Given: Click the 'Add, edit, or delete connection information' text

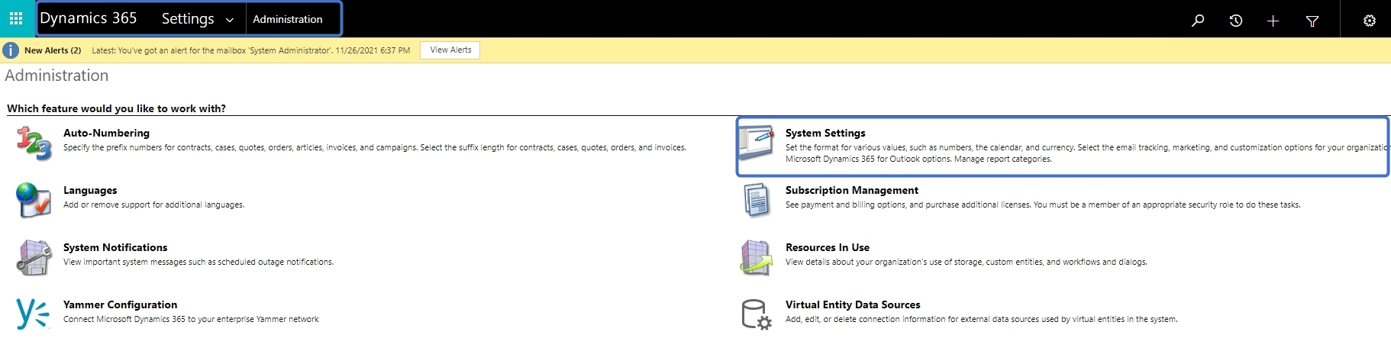Looking at the screenshot, I should [982, 319].
